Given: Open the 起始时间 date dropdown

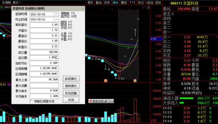Looking at the screenshot, I should 56,14.
